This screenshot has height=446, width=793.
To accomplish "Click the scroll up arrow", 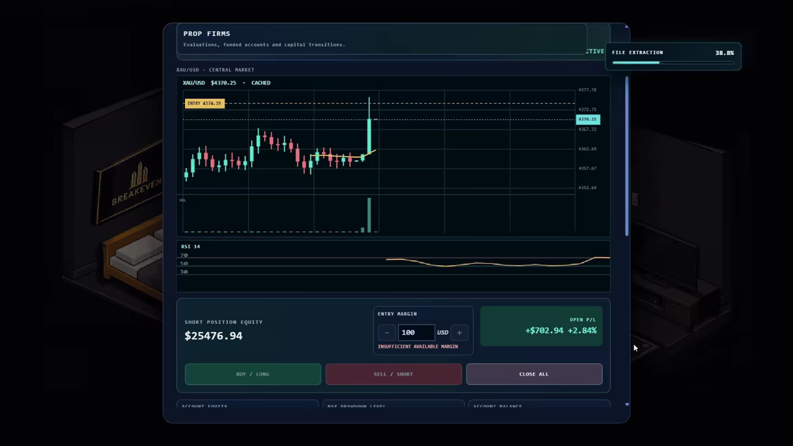I will [627, 26].
